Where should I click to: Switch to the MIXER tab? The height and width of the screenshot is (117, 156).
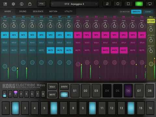click(x=7, y=11)
